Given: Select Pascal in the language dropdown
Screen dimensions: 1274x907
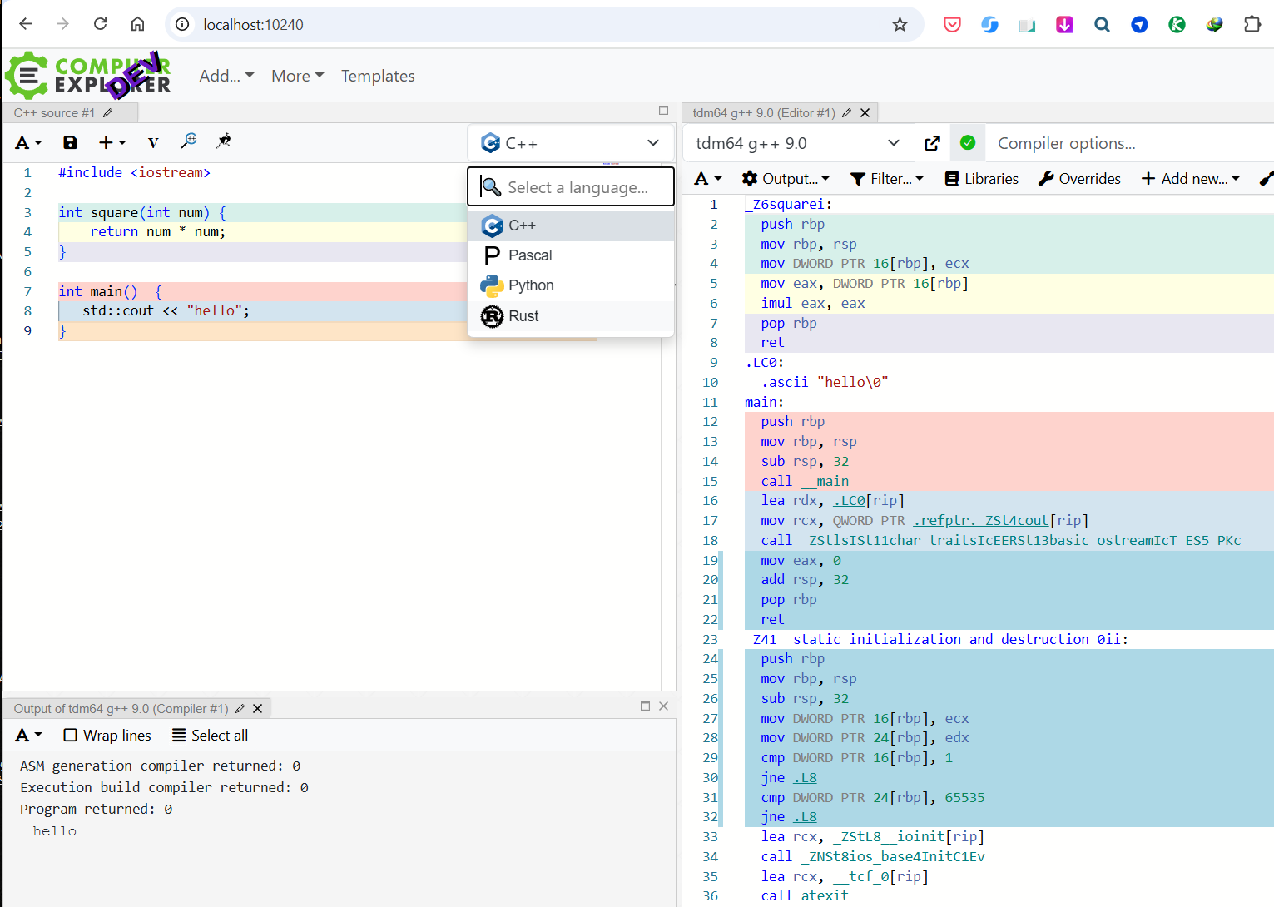Looking at the screenshot, I should click(530, 255).
